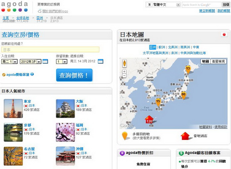Click the green dollar rewards icon
This screenshot has width=231, height=169.
[181, 153]
